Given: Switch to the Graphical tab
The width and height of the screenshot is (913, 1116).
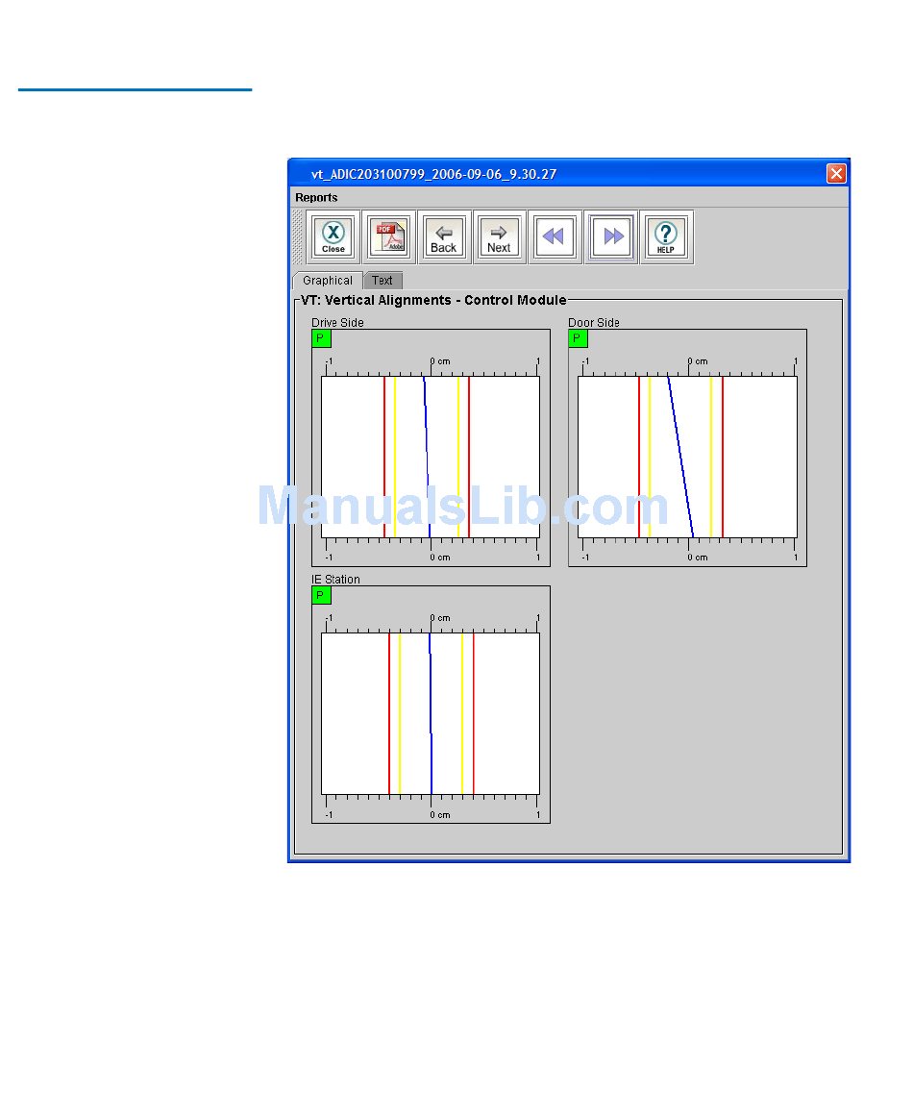Looking at the screenshot, I should pyautogui.click(x=328, y=281).
